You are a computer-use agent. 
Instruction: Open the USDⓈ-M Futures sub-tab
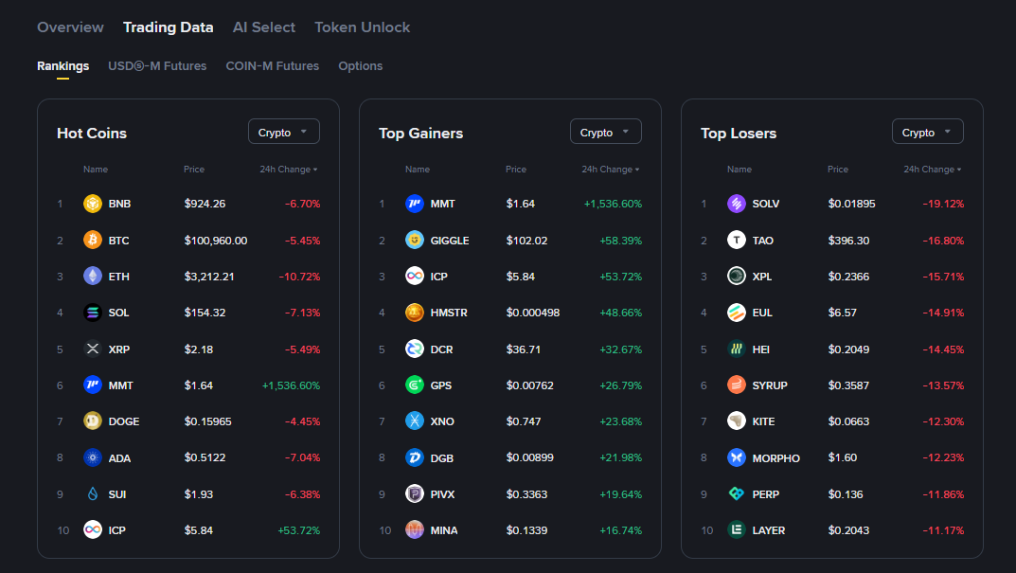[x=157, y=66]
